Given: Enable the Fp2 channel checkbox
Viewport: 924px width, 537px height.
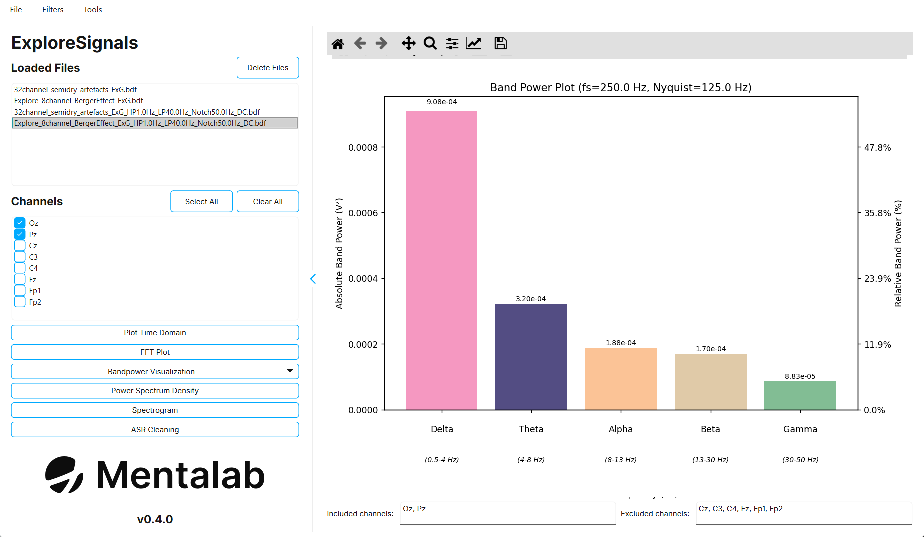Looking at the screenshot, I should (x=20, y=302).
